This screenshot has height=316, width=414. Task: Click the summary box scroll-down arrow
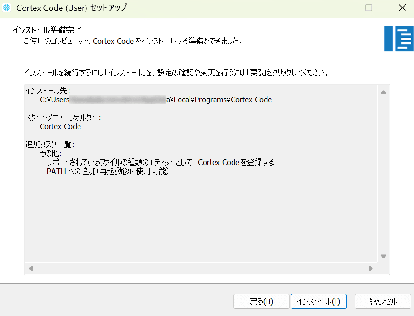383,256
